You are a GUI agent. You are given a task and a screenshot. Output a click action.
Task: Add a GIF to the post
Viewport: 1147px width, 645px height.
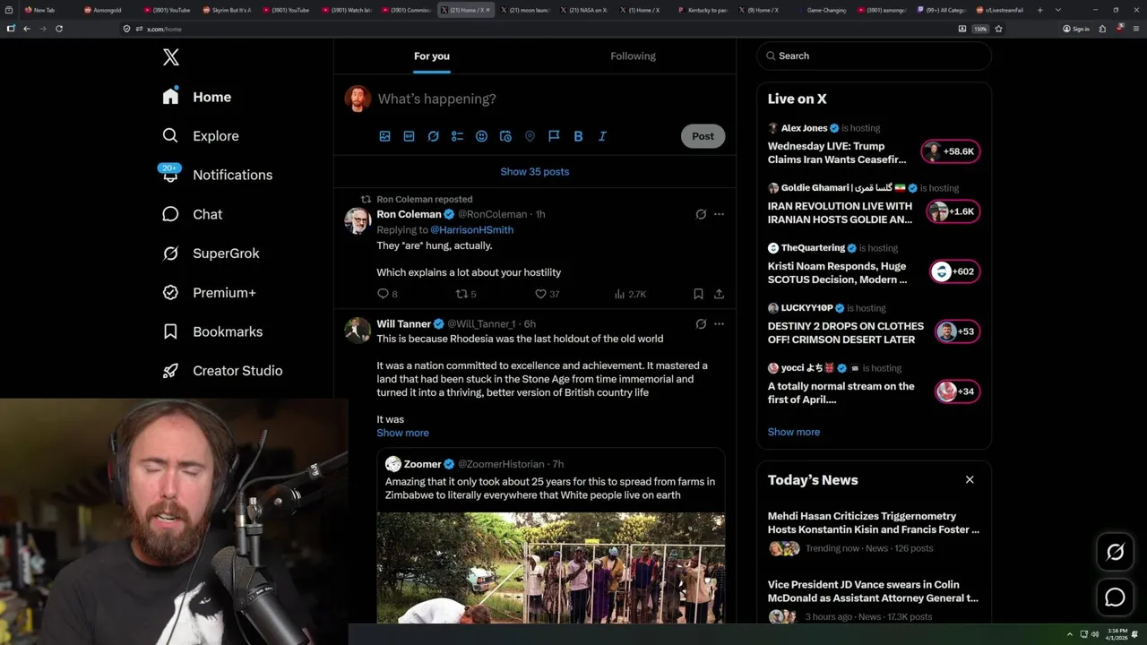point(409,136)
